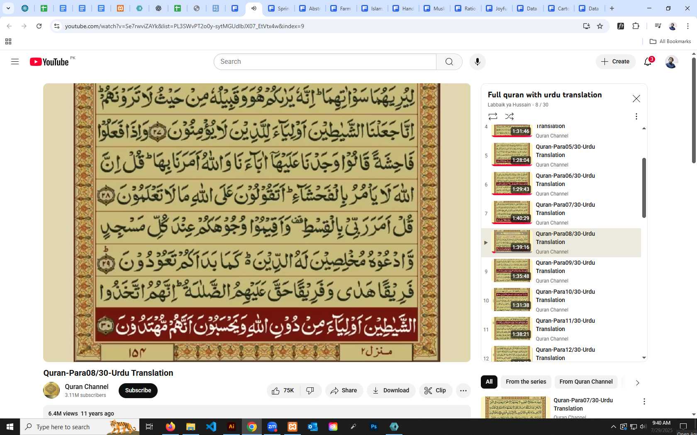Open Chrome three-dot menu
The image size is (697, 435).
pyautogui.click(x=688, y=26)
